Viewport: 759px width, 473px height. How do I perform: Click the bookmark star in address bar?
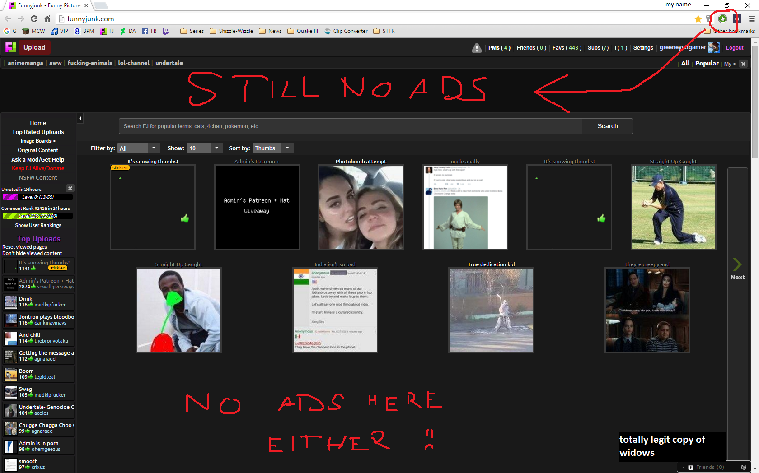click(x=698, y=19)
